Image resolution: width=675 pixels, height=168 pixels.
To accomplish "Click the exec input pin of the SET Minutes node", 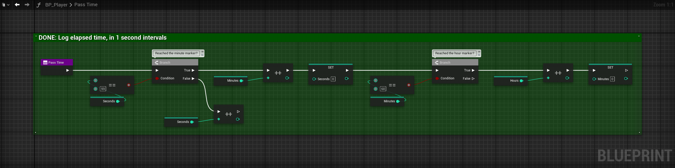I will pyautogui.click(x=594, y=70).
